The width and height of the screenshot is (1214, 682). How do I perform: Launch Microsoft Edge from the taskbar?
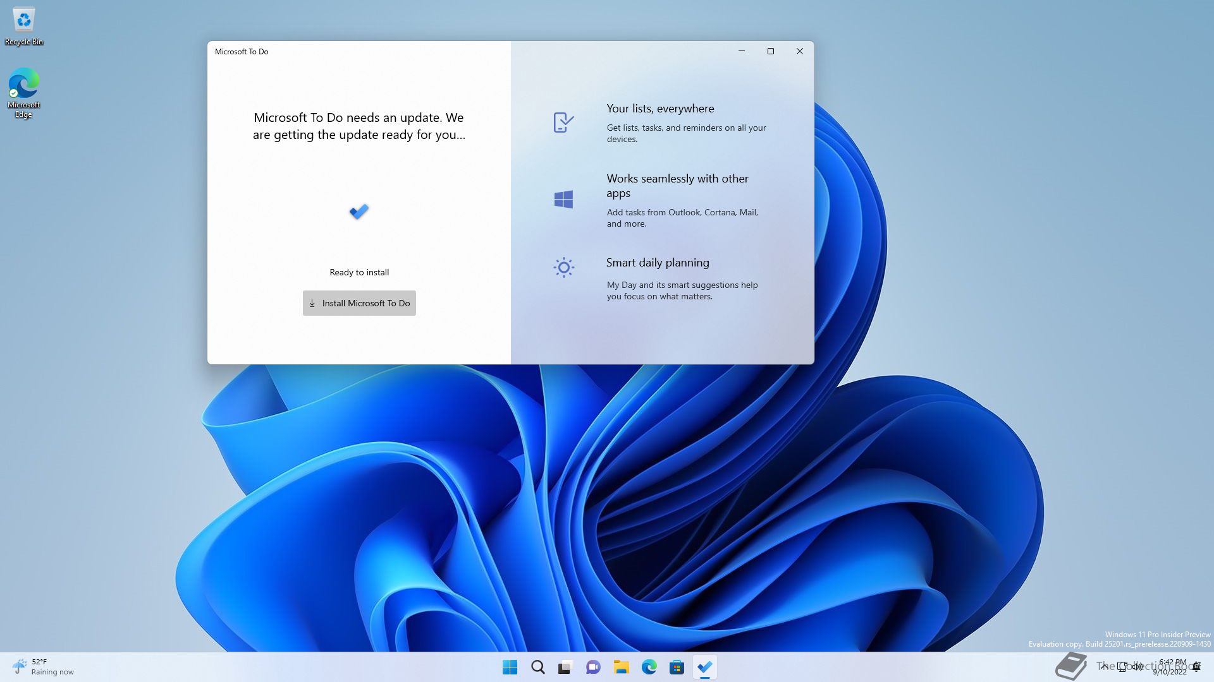649,667
